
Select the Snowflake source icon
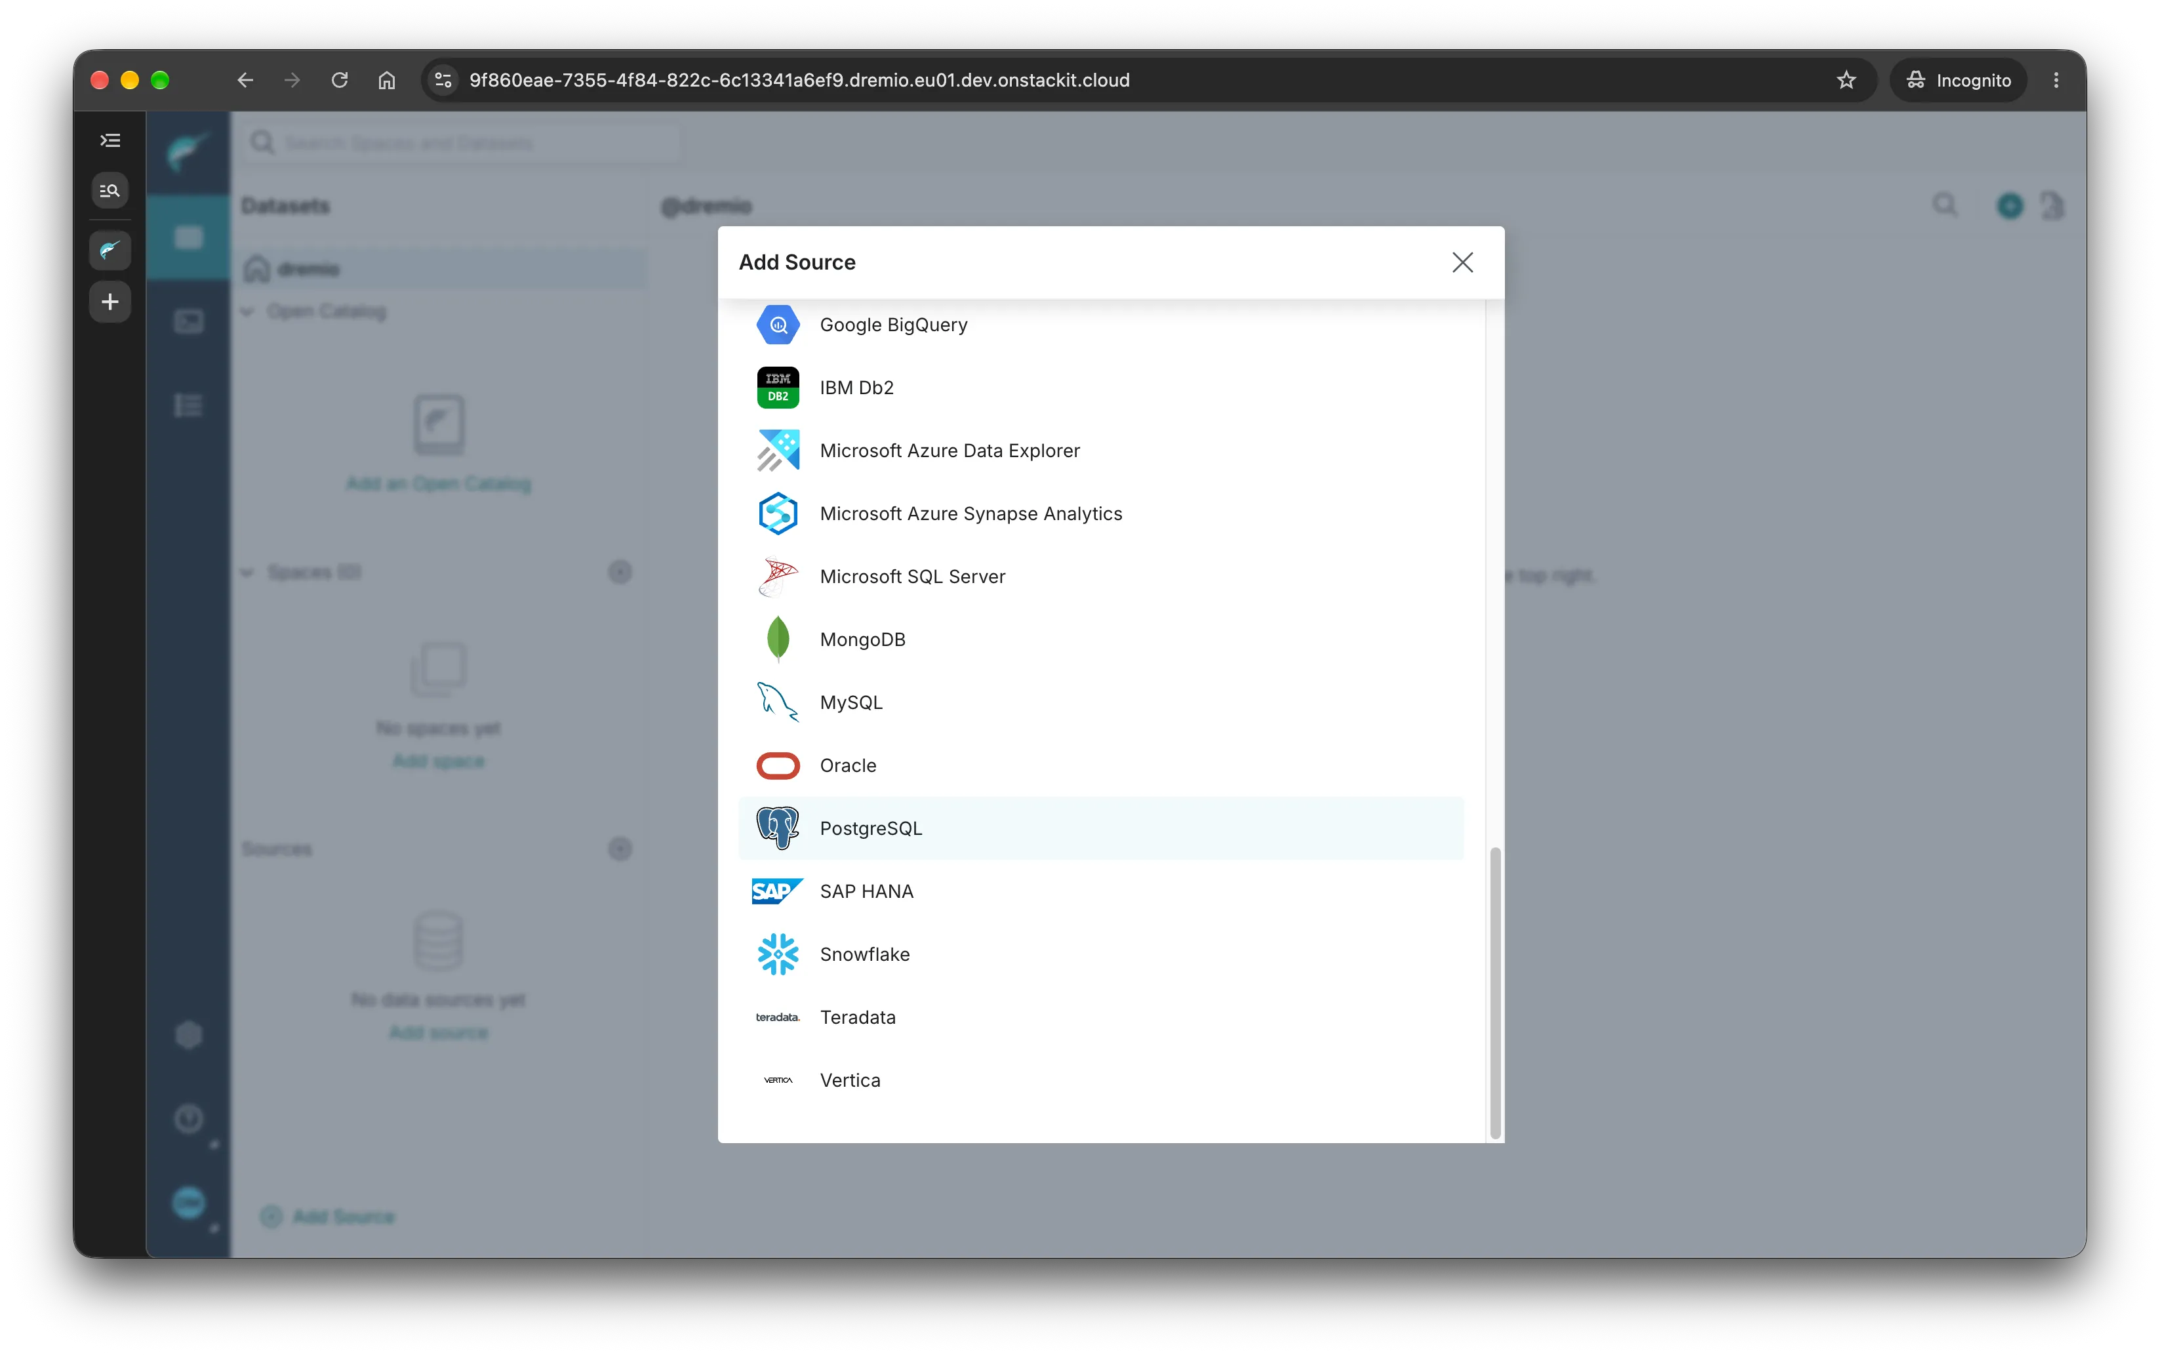pyautogui.click(x=778, y=954)
